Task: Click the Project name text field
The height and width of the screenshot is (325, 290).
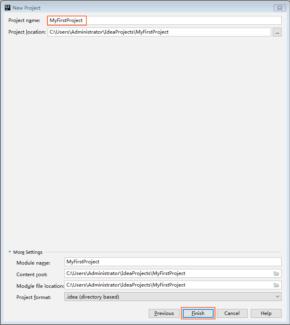Action: click(164, 20)
